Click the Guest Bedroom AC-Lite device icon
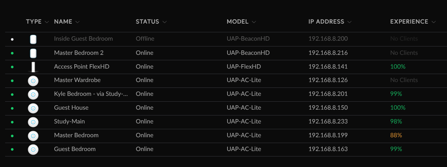The image size is (447, 167). pyautogui.click(x=33, y=150)
